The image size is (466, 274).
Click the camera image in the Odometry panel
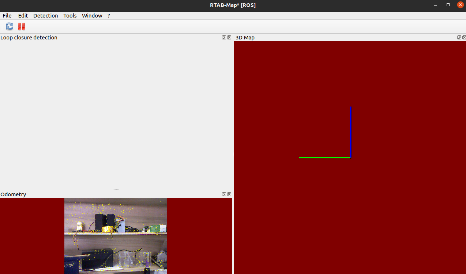tap(115, 235)
